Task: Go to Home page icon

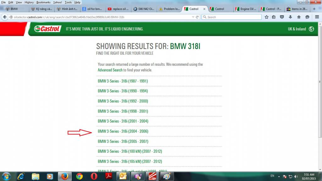Action: pos(299,17)
